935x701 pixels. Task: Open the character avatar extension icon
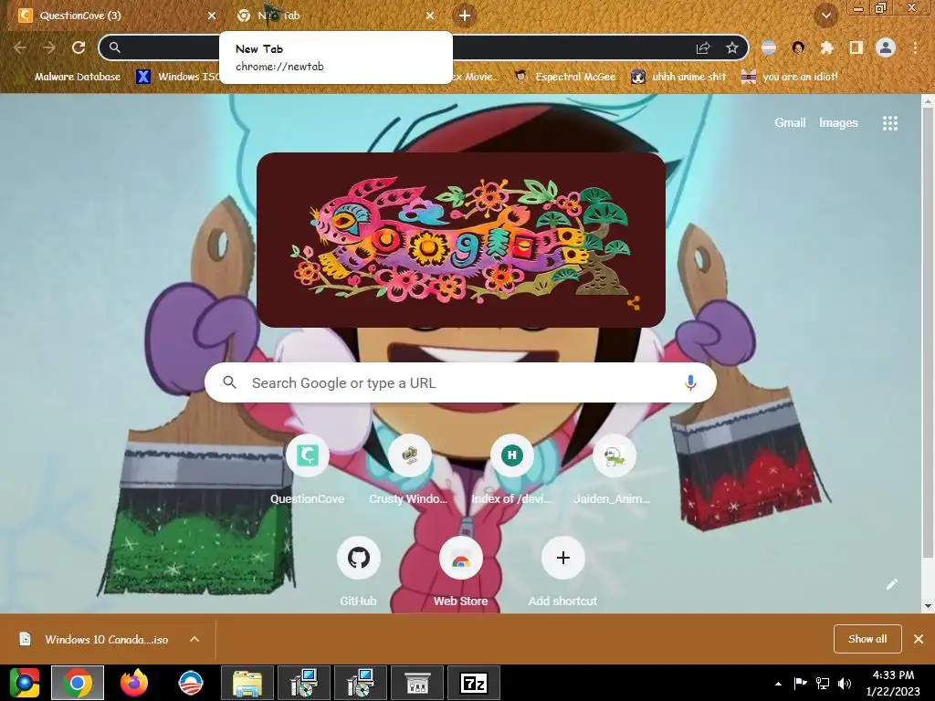pyautogui.click(x=798, y=47)
